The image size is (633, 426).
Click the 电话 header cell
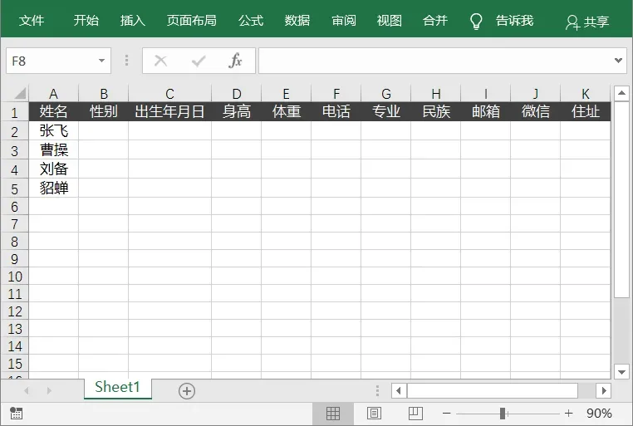pos(336,111)
